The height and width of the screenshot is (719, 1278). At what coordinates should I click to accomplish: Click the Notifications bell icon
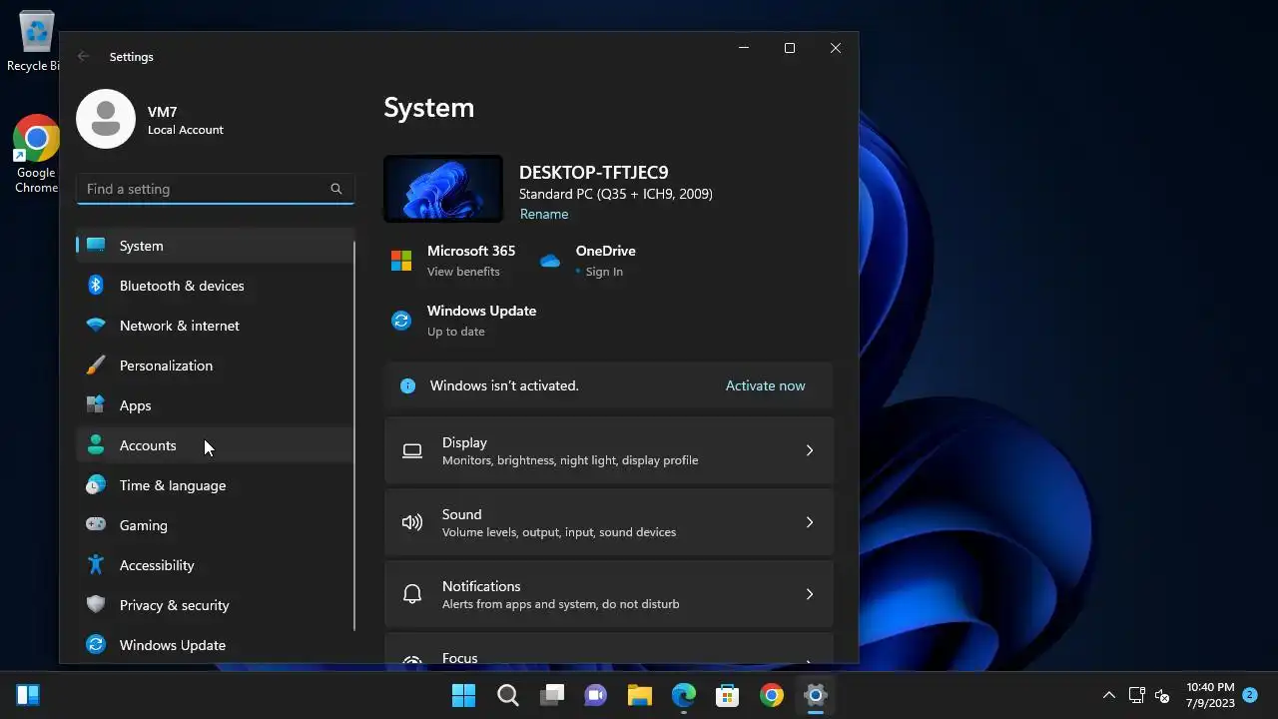(412, 594)
